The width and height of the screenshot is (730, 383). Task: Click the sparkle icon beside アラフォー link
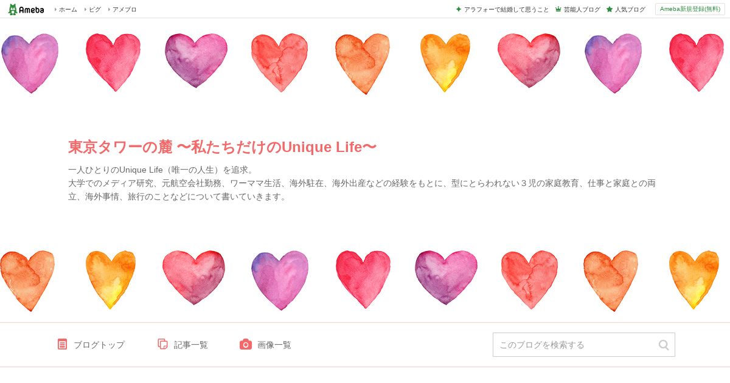[459, 9]
